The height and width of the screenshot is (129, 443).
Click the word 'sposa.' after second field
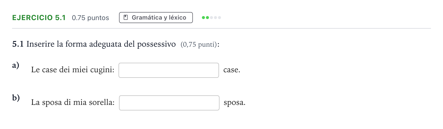coord(235,103)
